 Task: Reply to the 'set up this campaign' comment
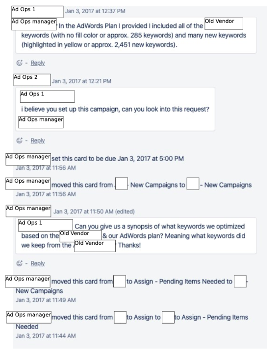pyautogui.click(x=38, y=141)
